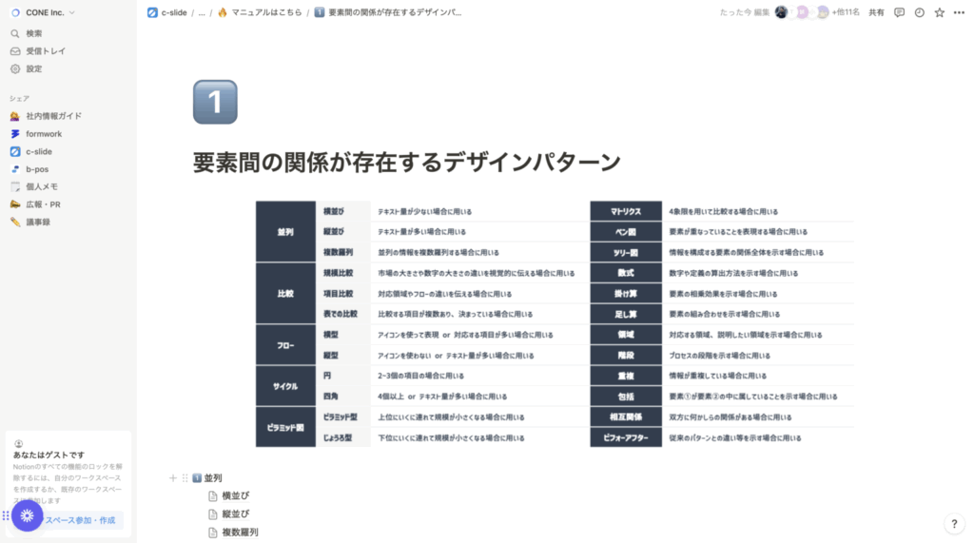Click the design pattern table image
This screenshot has height=543, width=974.
pos(554,323)
